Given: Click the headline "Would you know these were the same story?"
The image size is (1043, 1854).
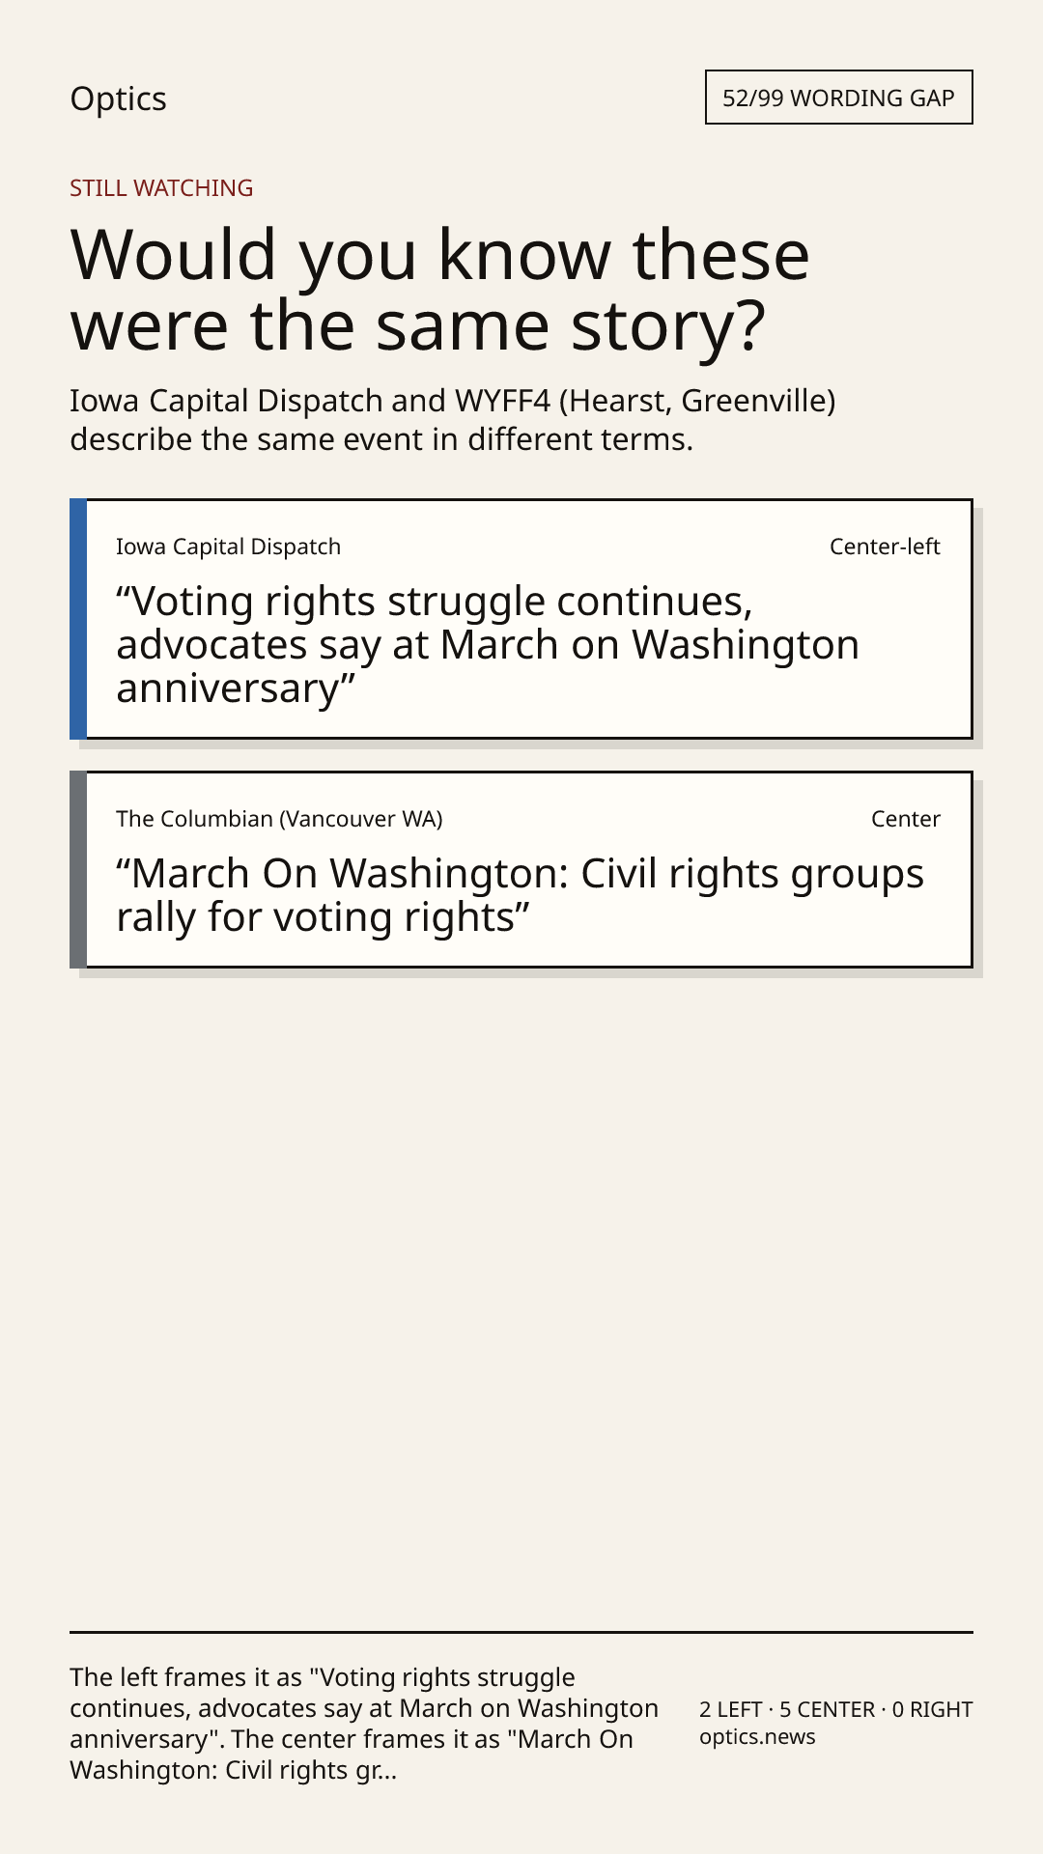Looking at the screenshot, I should pos(439,289).
